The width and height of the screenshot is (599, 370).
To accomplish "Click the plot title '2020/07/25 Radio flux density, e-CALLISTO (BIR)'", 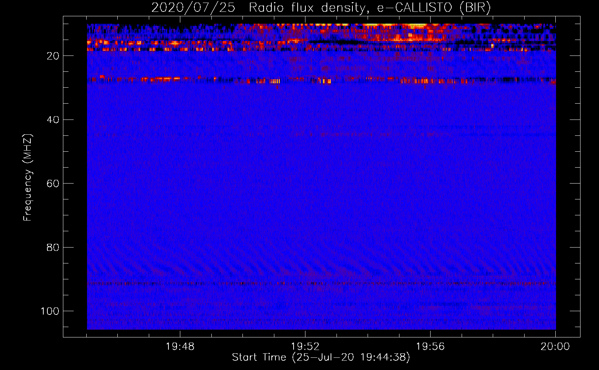I will [x=321, y=8].
